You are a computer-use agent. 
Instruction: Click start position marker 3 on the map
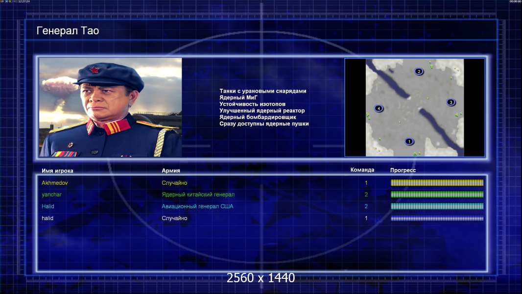(451, 102)
